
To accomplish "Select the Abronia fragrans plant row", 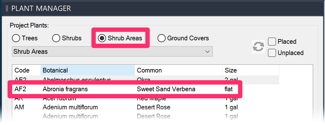I will [x=125, y=89].
